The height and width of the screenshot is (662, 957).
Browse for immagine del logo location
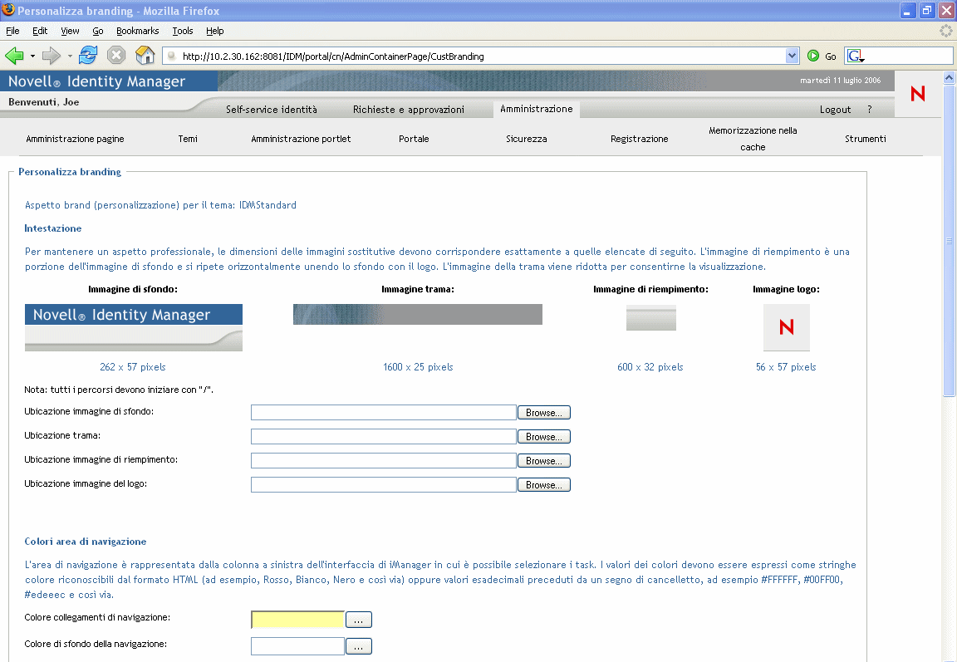click(544, 485)
